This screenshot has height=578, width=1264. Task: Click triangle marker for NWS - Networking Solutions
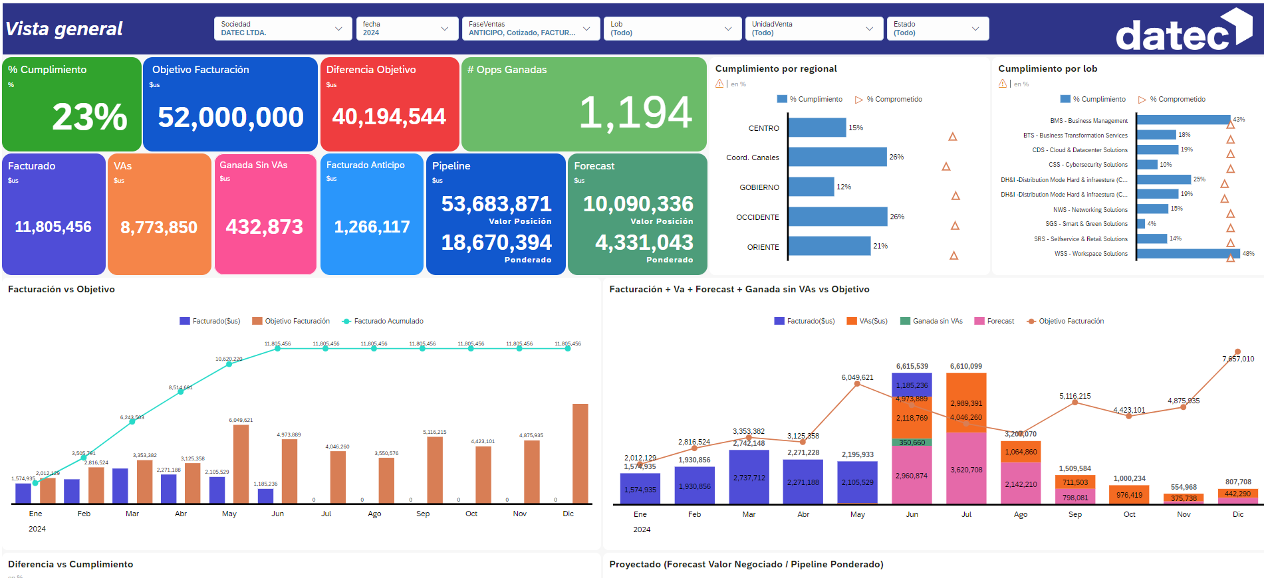[x=1231, y=213]
